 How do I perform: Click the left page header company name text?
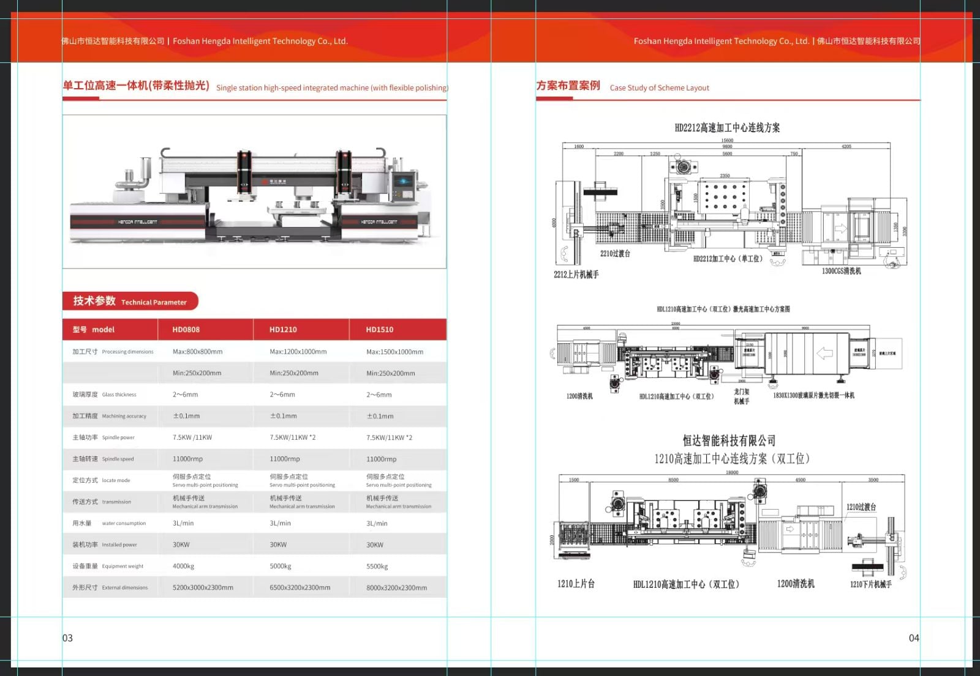pyautogui.click(x=205, y=41)
